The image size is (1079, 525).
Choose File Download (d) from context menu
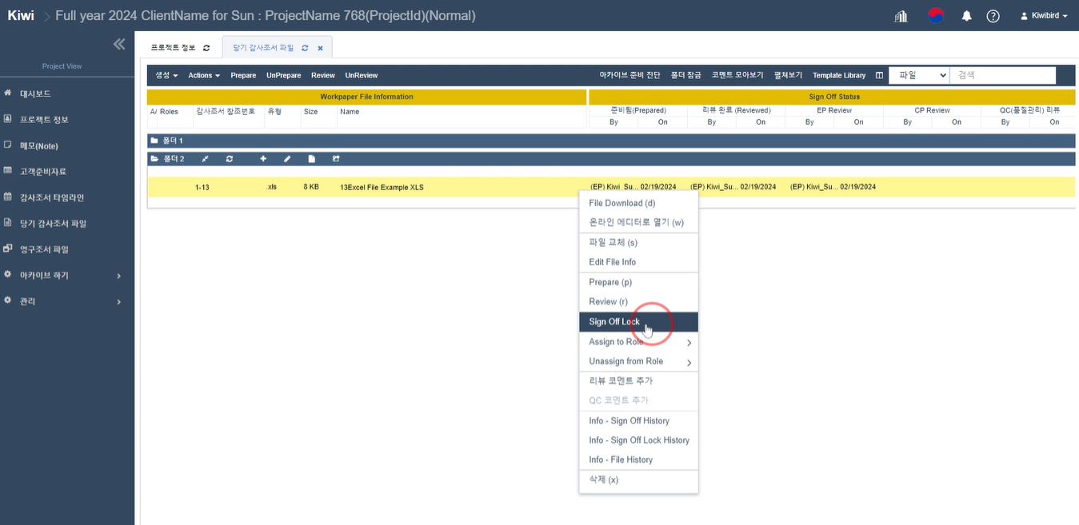click(x=621, y=203)
